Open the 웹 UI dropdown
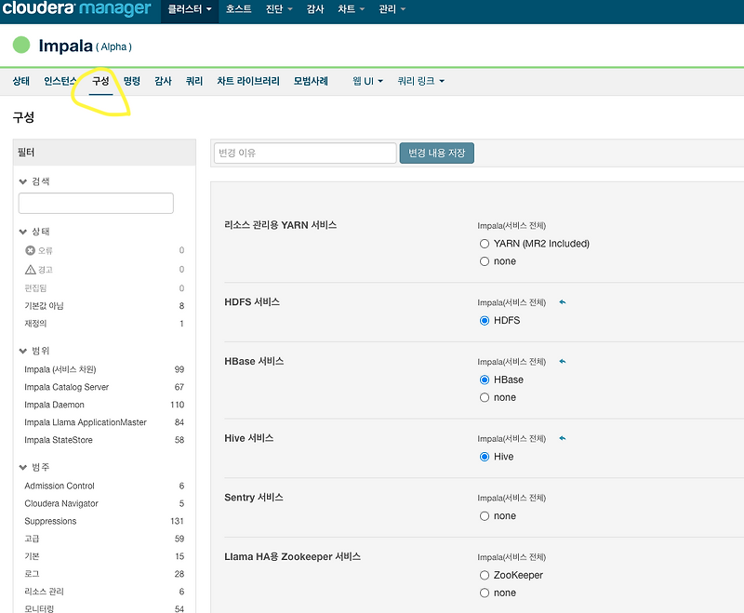The image size is (744, 613). pos(367,81)
